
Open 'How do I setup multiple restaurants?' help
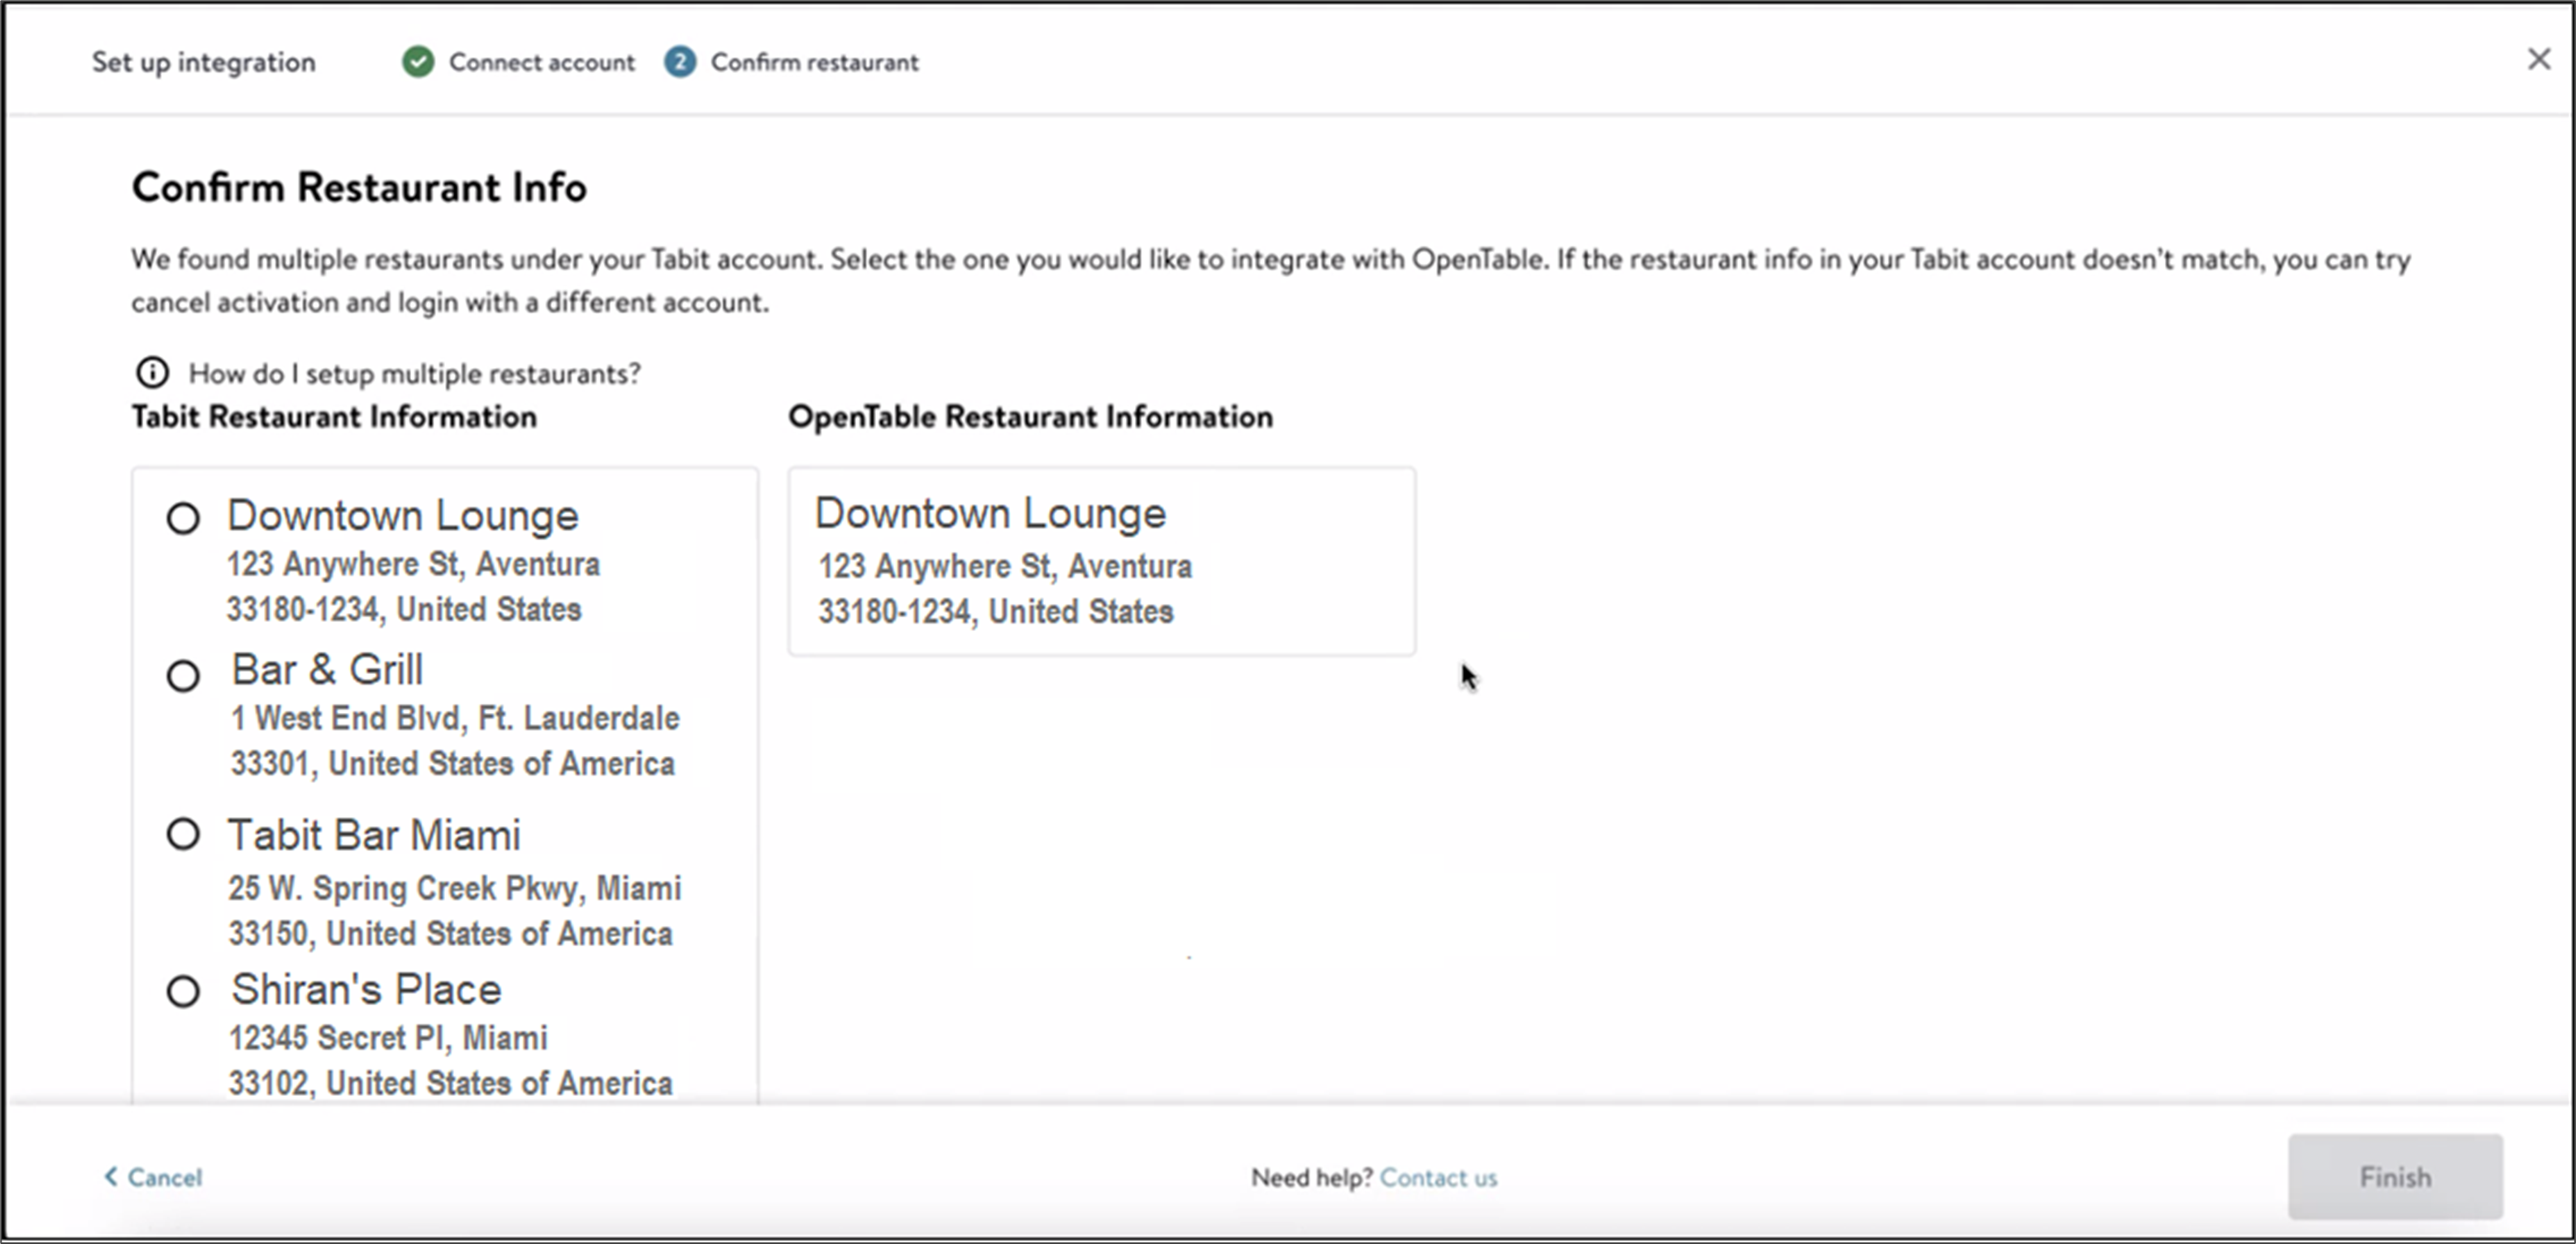(414, 372)
